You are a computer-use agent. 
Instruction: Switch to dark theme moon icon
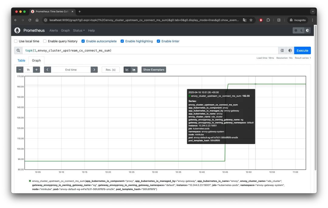coord(302,31)
